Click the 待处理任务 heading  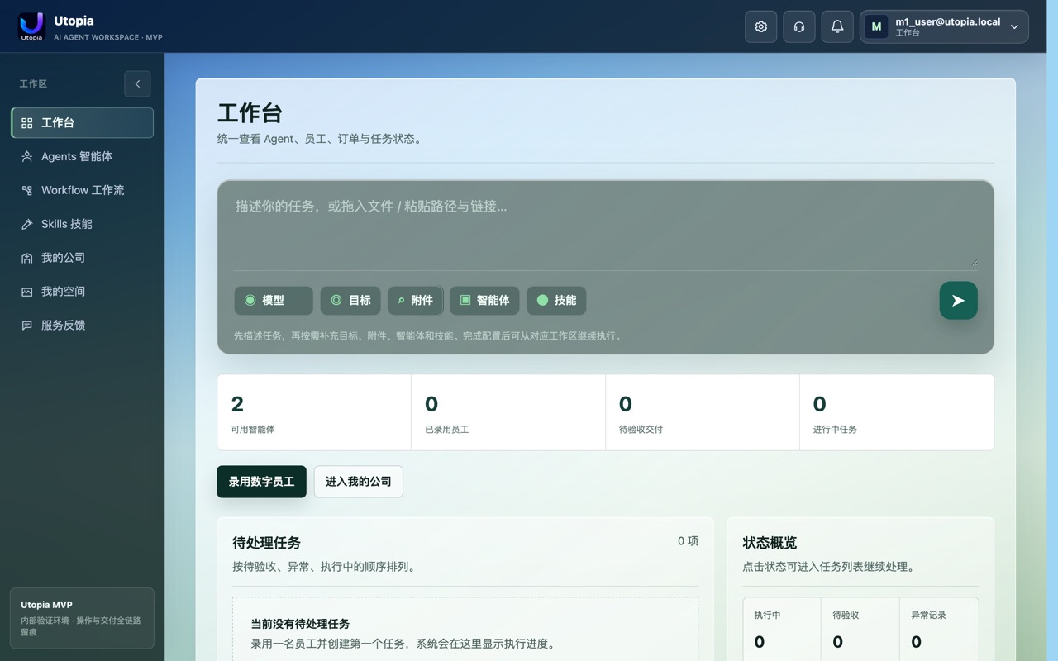click(266, 543)
